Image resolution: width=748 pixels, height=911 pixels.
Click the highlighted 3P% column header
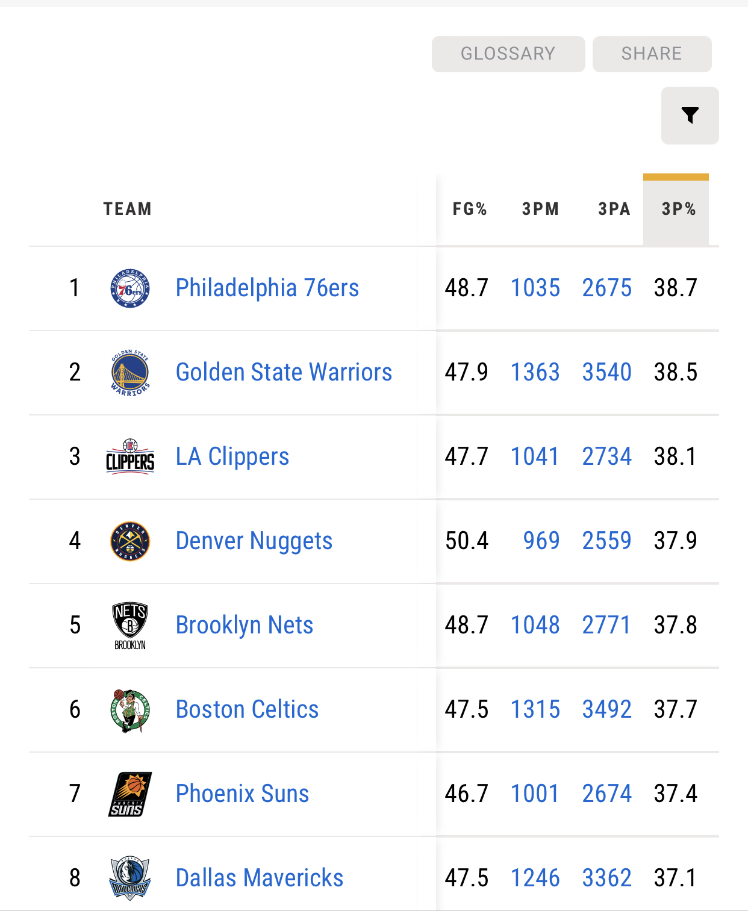(x=678, y=209)
